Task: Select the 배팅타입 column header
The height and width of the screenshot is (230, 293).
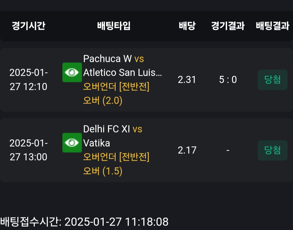Action: point(114,26)
